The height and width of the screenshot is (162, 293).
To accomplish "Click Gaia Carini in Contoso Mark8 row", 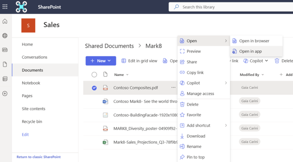I will pyautogui.click(x=249, y=101).
